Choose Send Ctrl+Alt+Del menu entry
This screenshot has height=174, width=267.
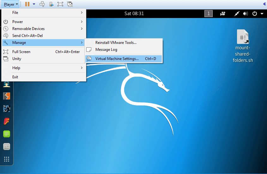tap(44, 36)
